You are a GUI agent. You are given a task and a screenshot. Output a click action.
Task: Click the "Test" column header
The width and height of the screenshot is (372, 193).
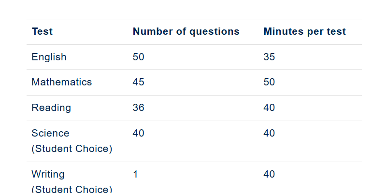[x=42, y=32]
